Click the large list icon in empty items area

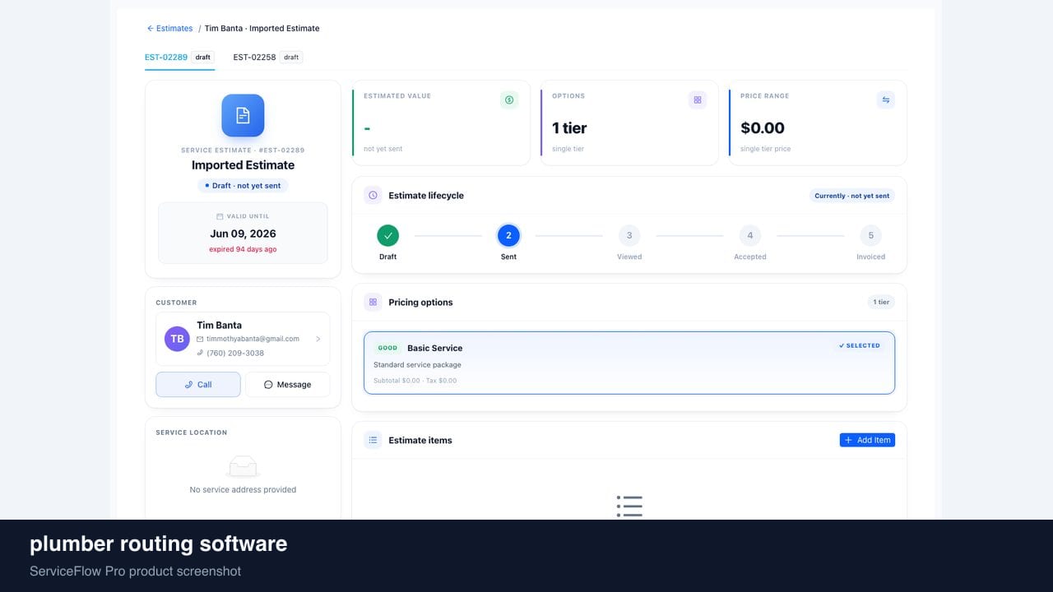(x=629, y=506)
